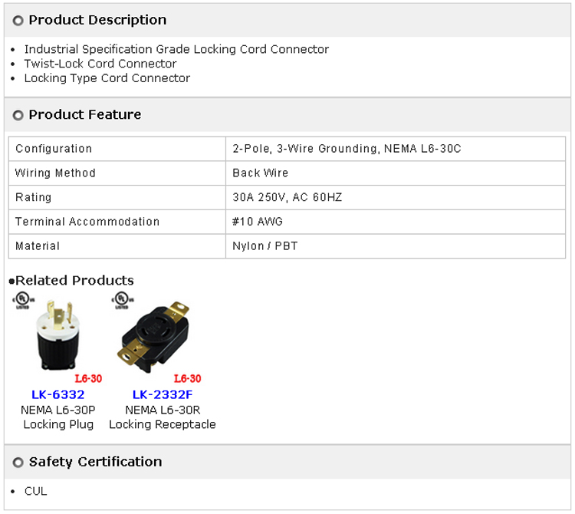575x514 pixels.
Task: Click the UL Listed logo above the locking plug
Action: click(21, 300)
